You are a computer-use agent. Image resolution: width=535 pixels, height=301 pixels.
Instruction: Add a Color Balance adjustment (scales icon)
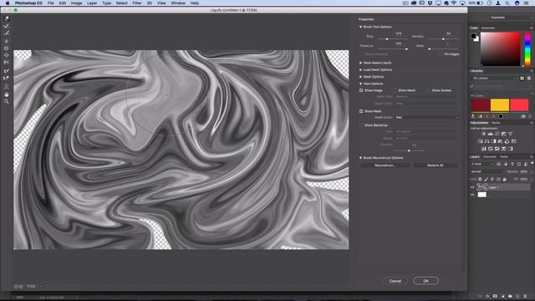[487, 141]
